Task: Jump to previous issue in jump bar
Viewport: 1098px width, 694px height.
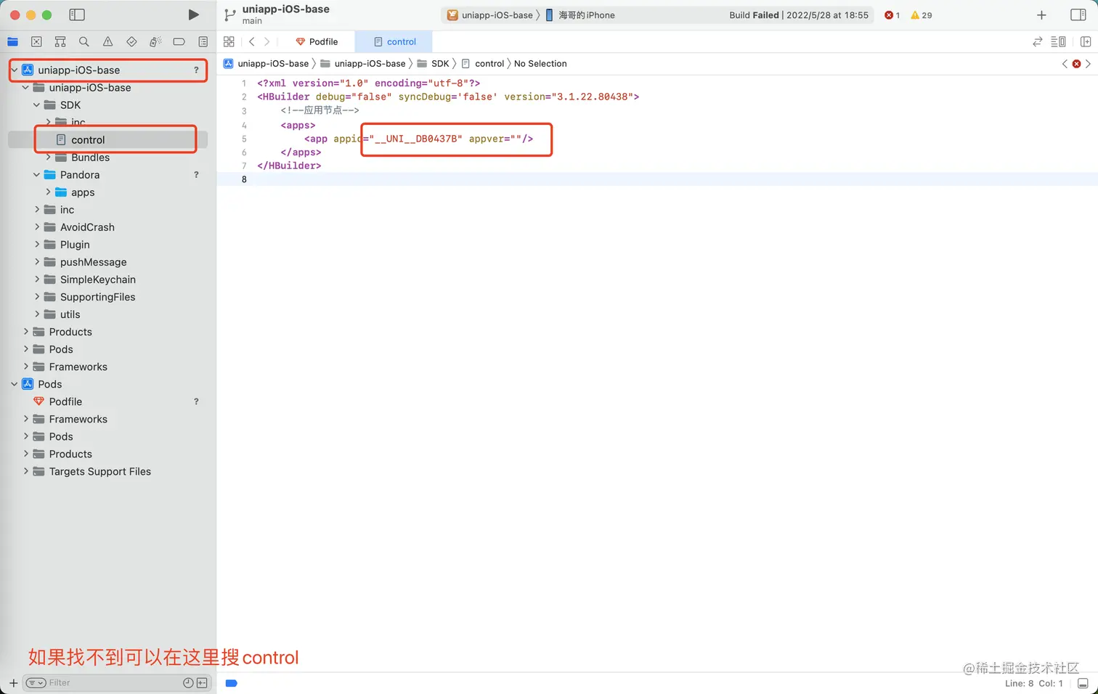Action: pos(1065,64)
